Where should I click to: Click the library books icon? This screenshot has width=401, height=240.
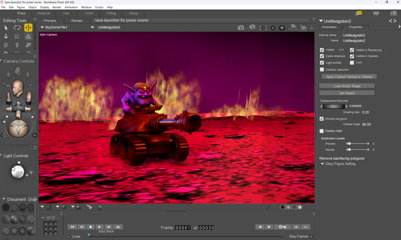(393, 13)
